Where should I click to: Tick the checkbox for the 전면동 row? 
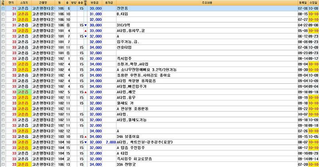click(x=3, y=8)
